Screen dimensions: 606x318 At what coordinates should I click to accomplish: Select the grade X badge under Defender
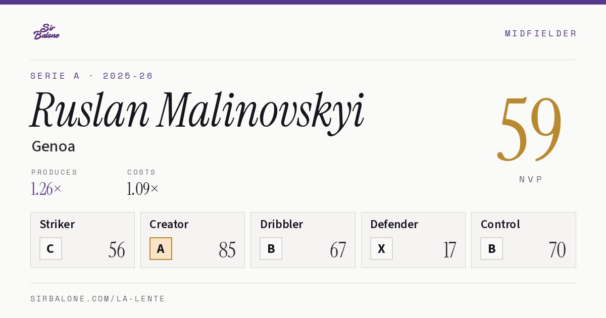pyautogui.click(x=381, y=248)
